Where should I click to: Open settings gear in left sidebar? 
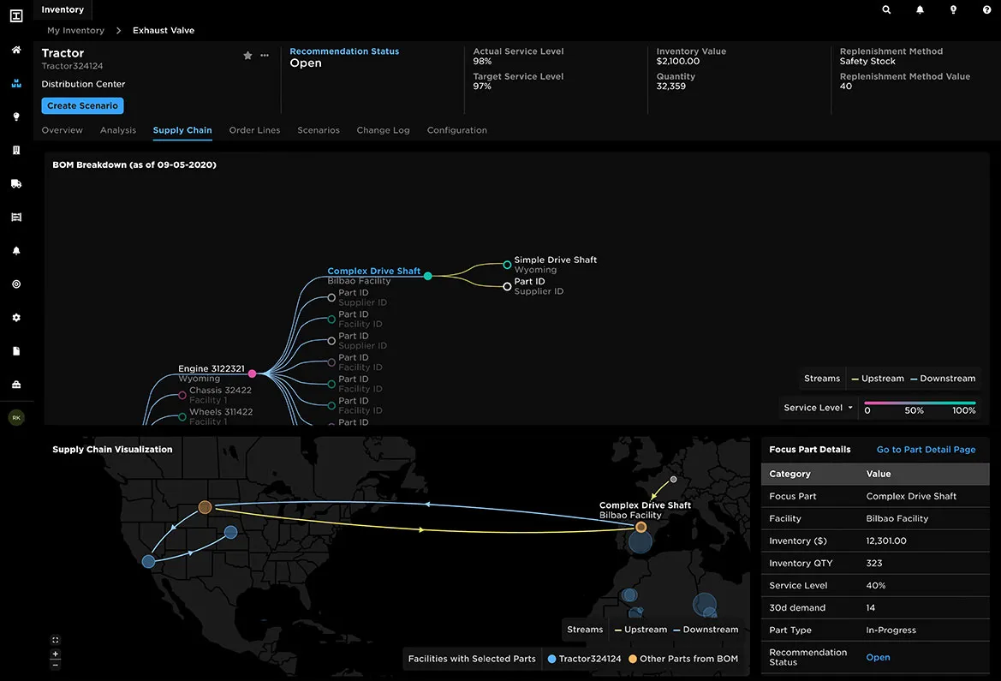click(16, 318)
